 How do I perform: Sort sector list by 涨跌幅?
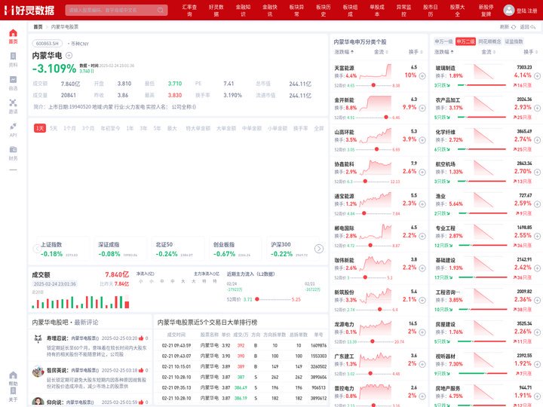click(444, 52)
